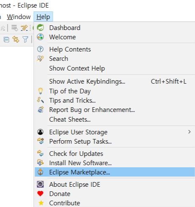
Task: Click the filter funnel toolbar icon
Action: 25,39
